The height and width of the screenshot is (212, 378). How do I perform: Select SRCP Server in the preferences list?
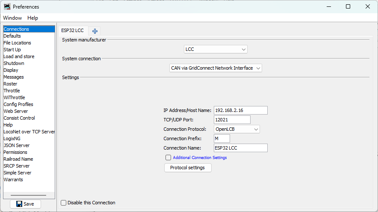tap(29, 166)
